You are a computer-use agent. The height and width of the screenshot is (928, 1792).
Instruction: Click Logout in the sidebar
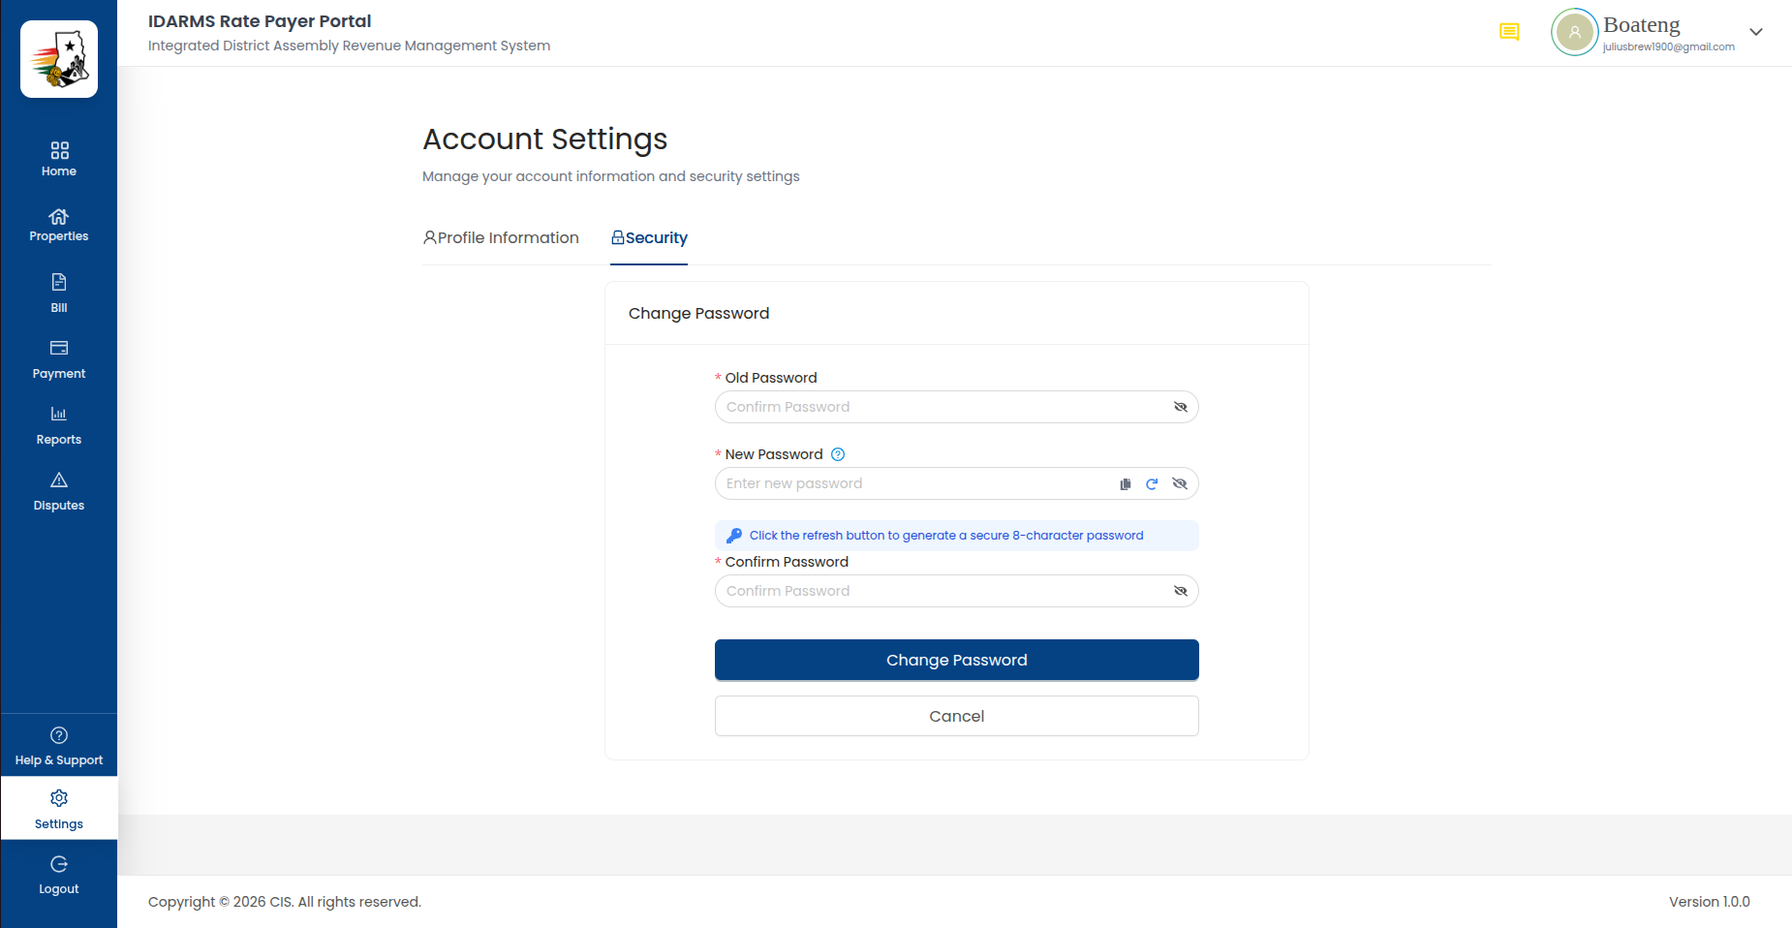coord(59,875)
